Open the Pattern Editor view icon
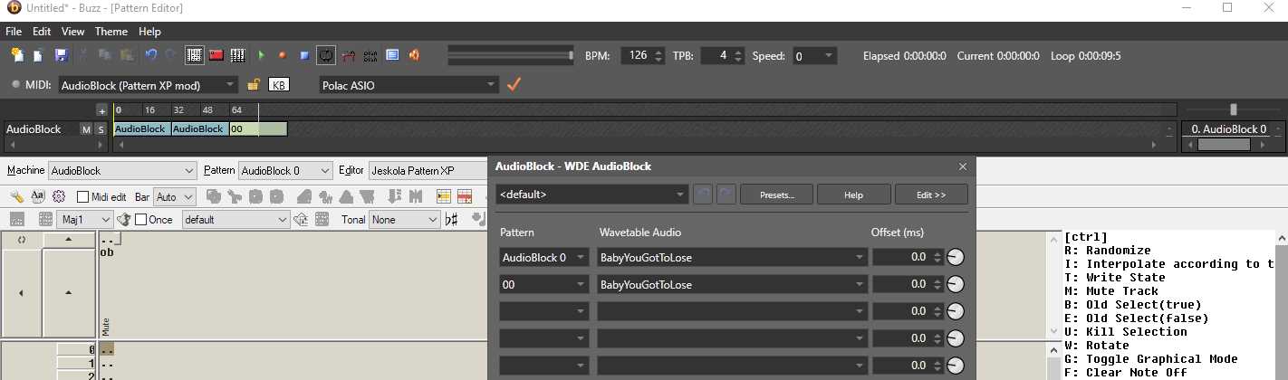This screenshot has height=380, width=1288. [195, 55]
